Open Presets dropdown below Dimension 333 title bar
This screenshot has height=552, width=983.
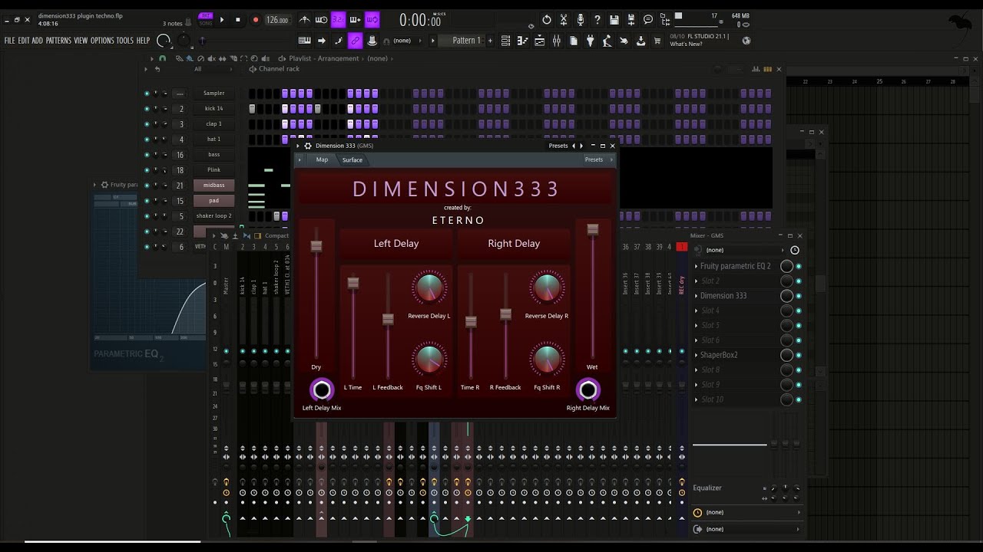tap(597, 159)
